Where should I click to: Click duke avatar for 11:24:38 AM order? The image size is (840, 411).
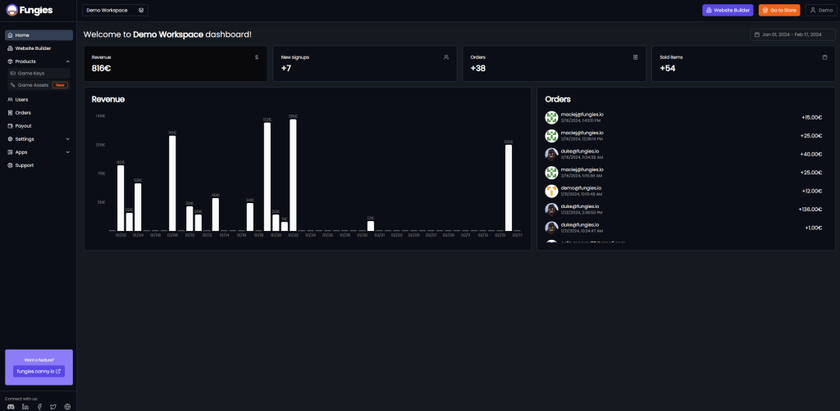click(551, 154)
